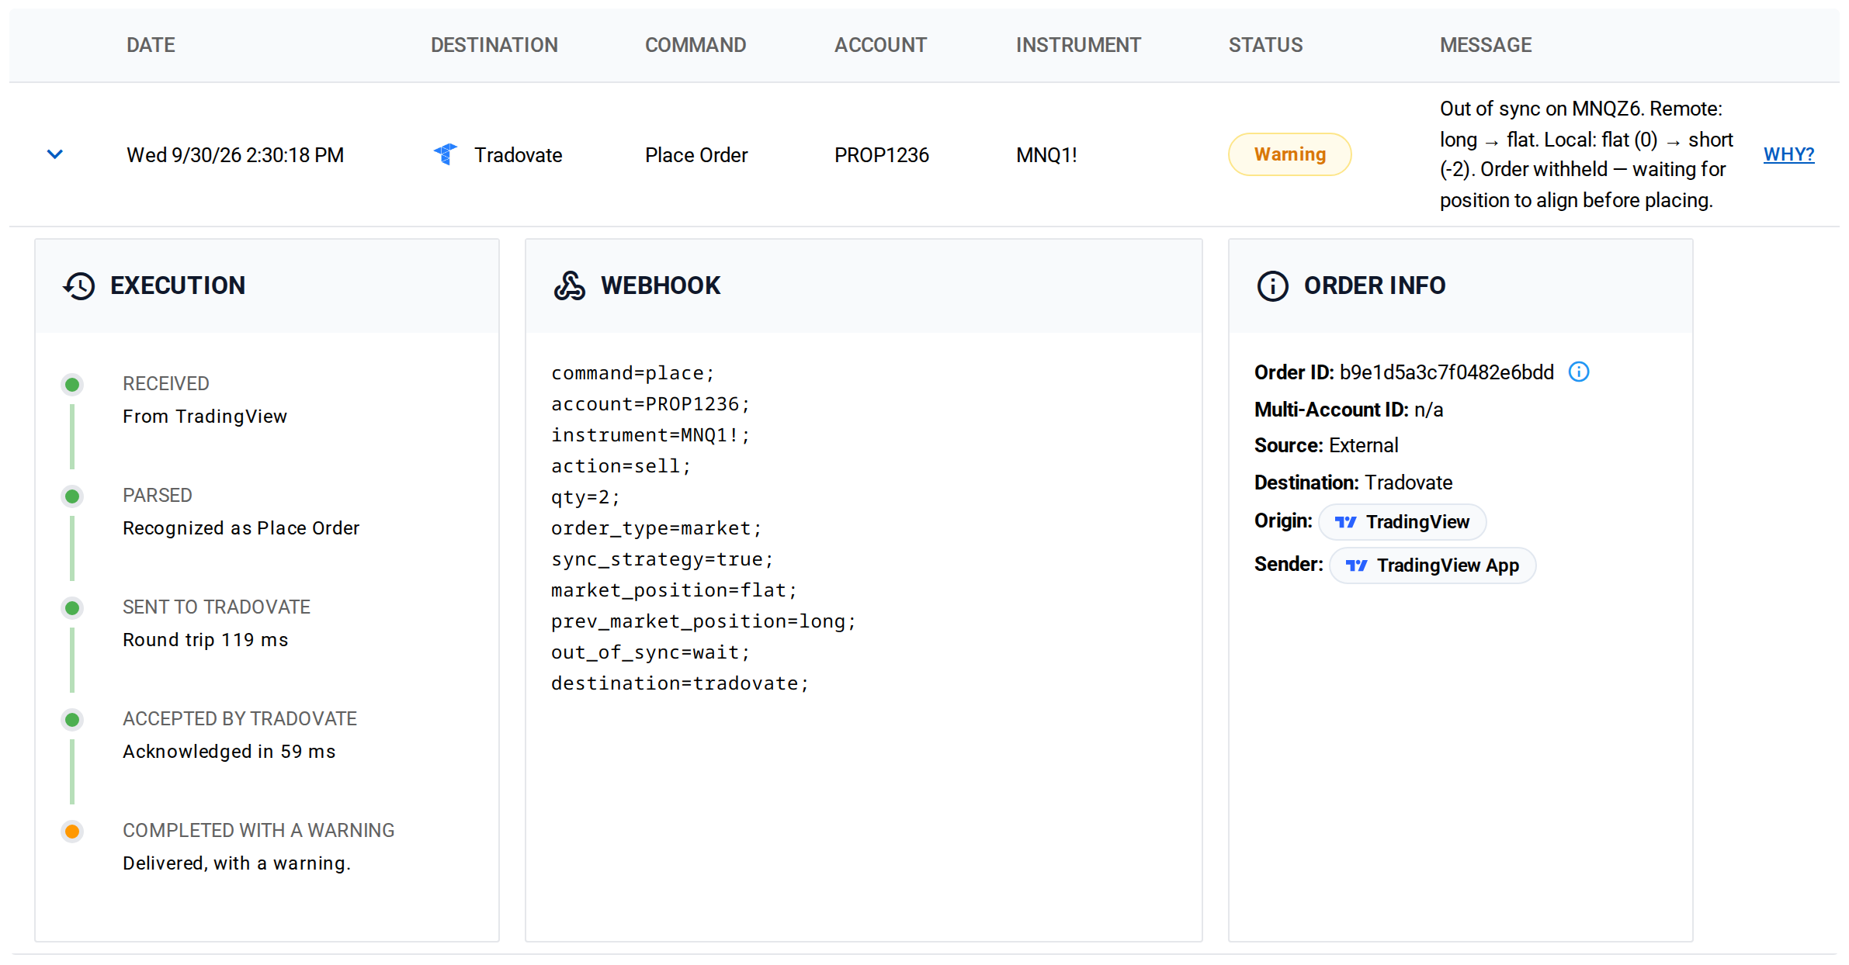
Task: Select the Accepted by Tradovate step marker
Action: coord(72,720)
